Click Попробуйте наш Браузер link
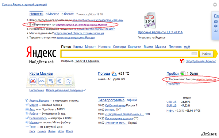The height and width of the screenshot is (138, 219). (x=201, y=61)
